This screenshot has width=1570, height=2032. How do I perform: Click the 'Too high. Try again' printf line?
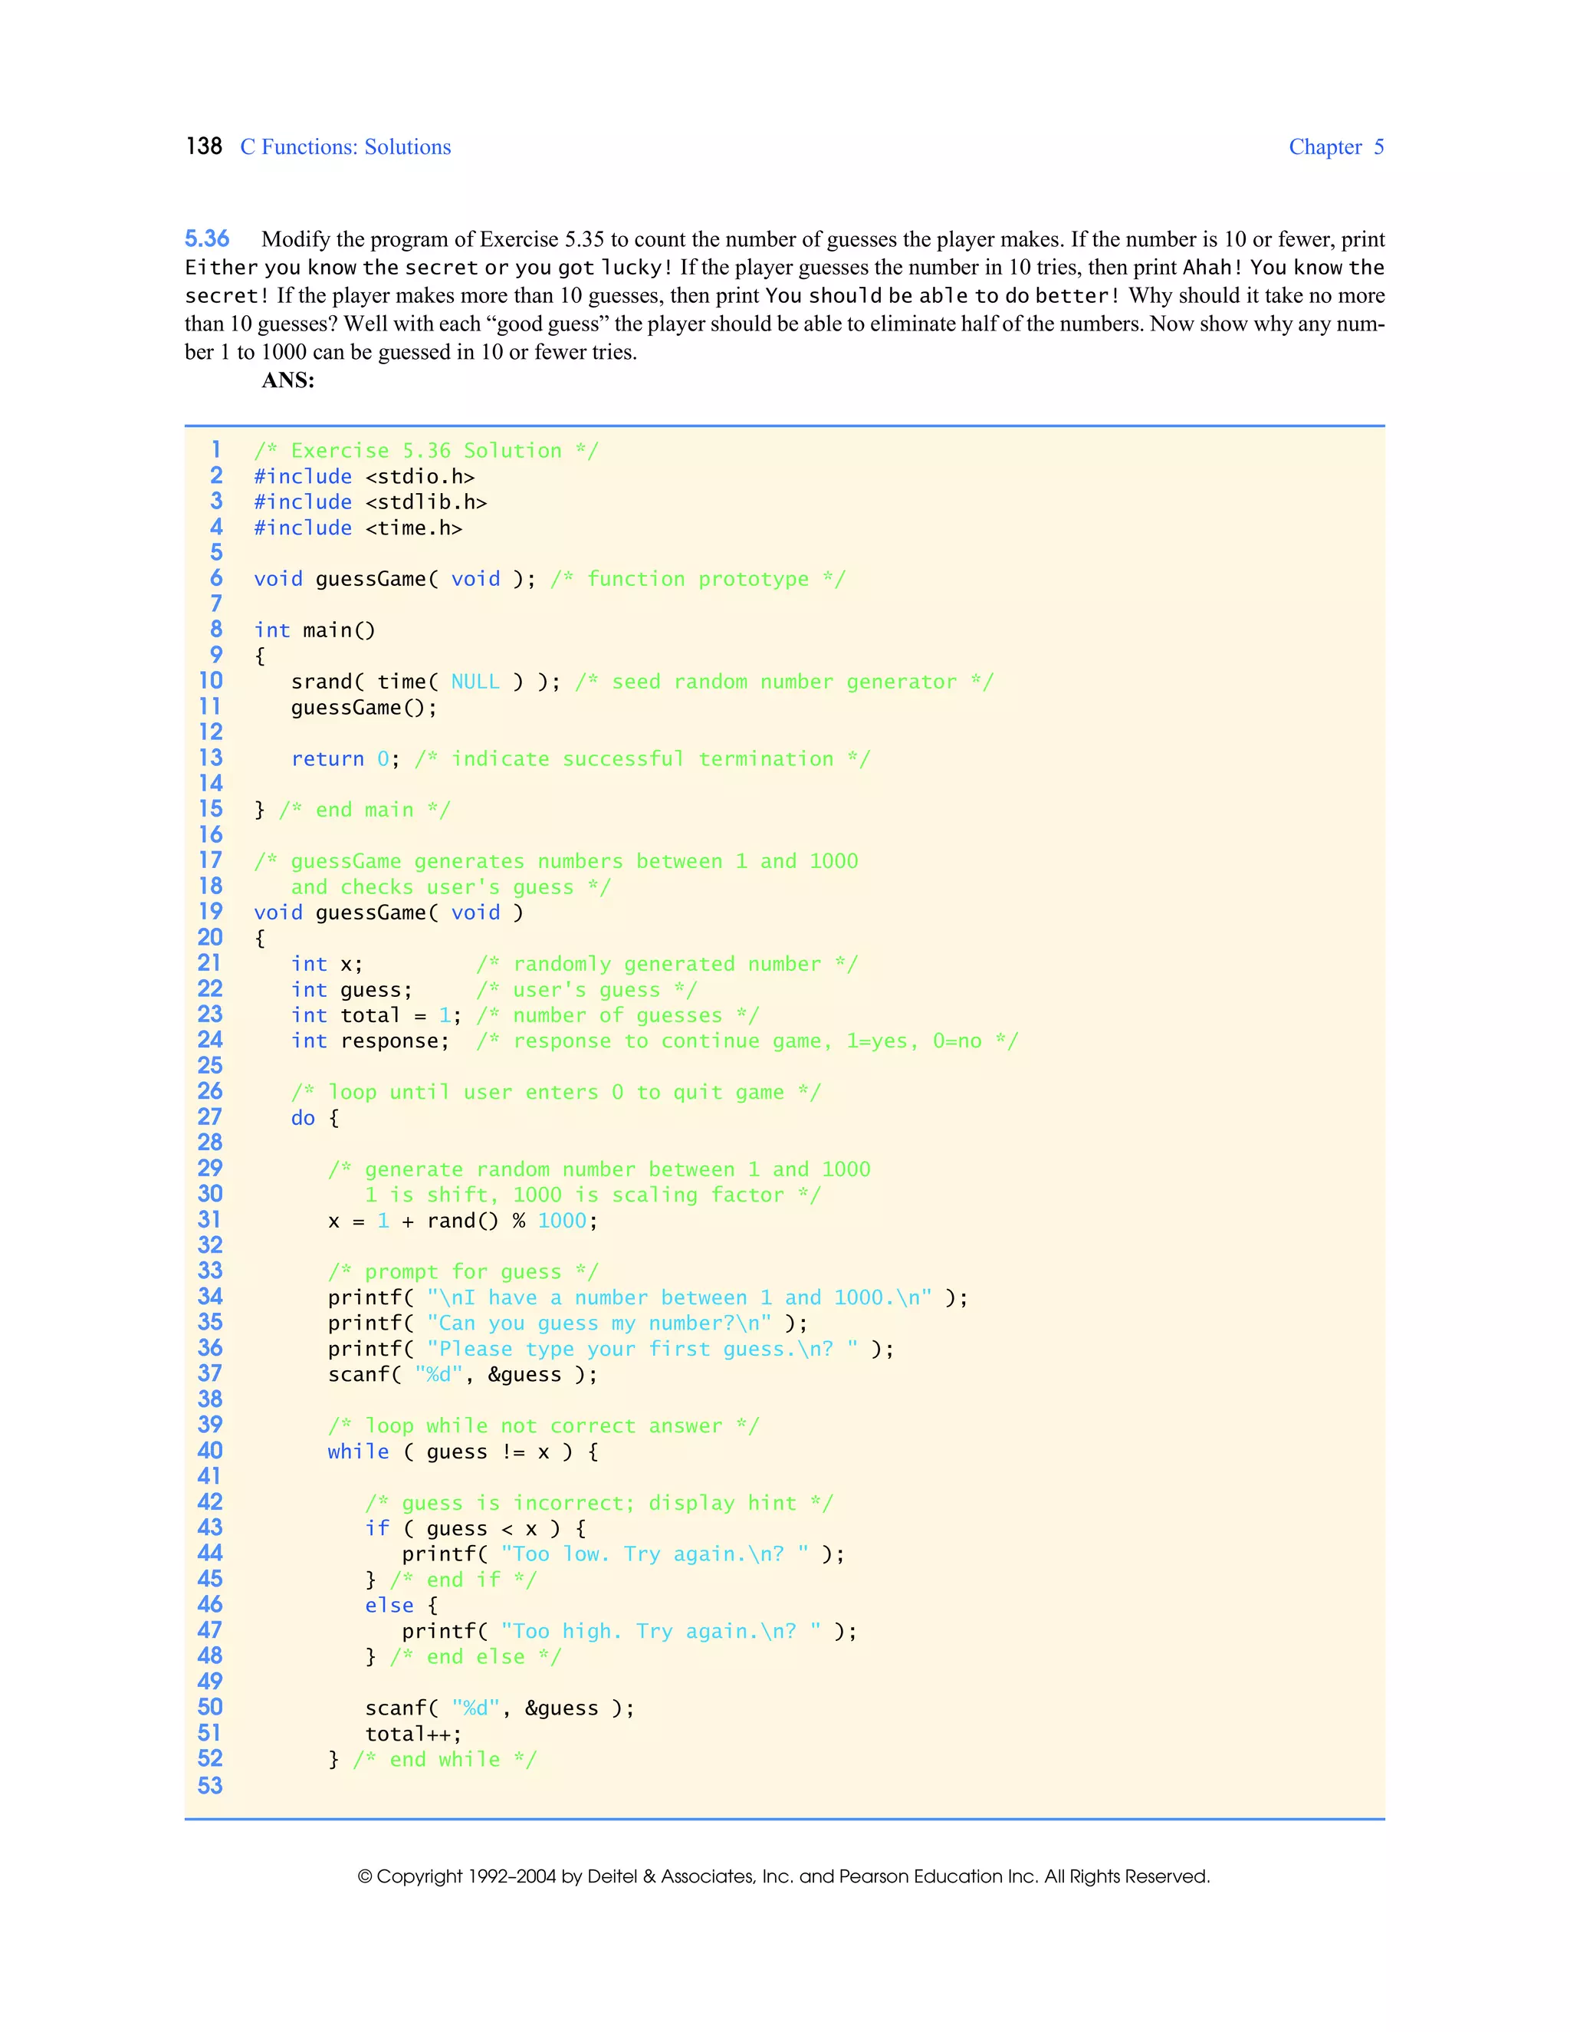click(629, 1630)
